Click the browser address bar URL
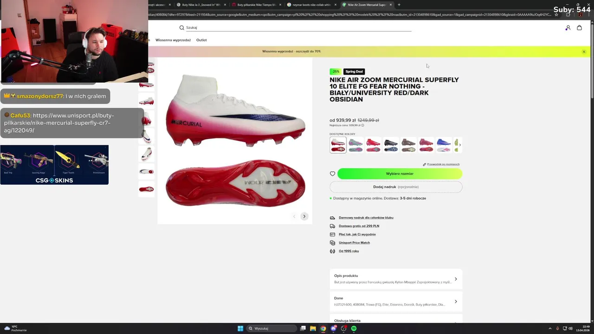Viewport: 594px width, 334px height. click(350, 14)
